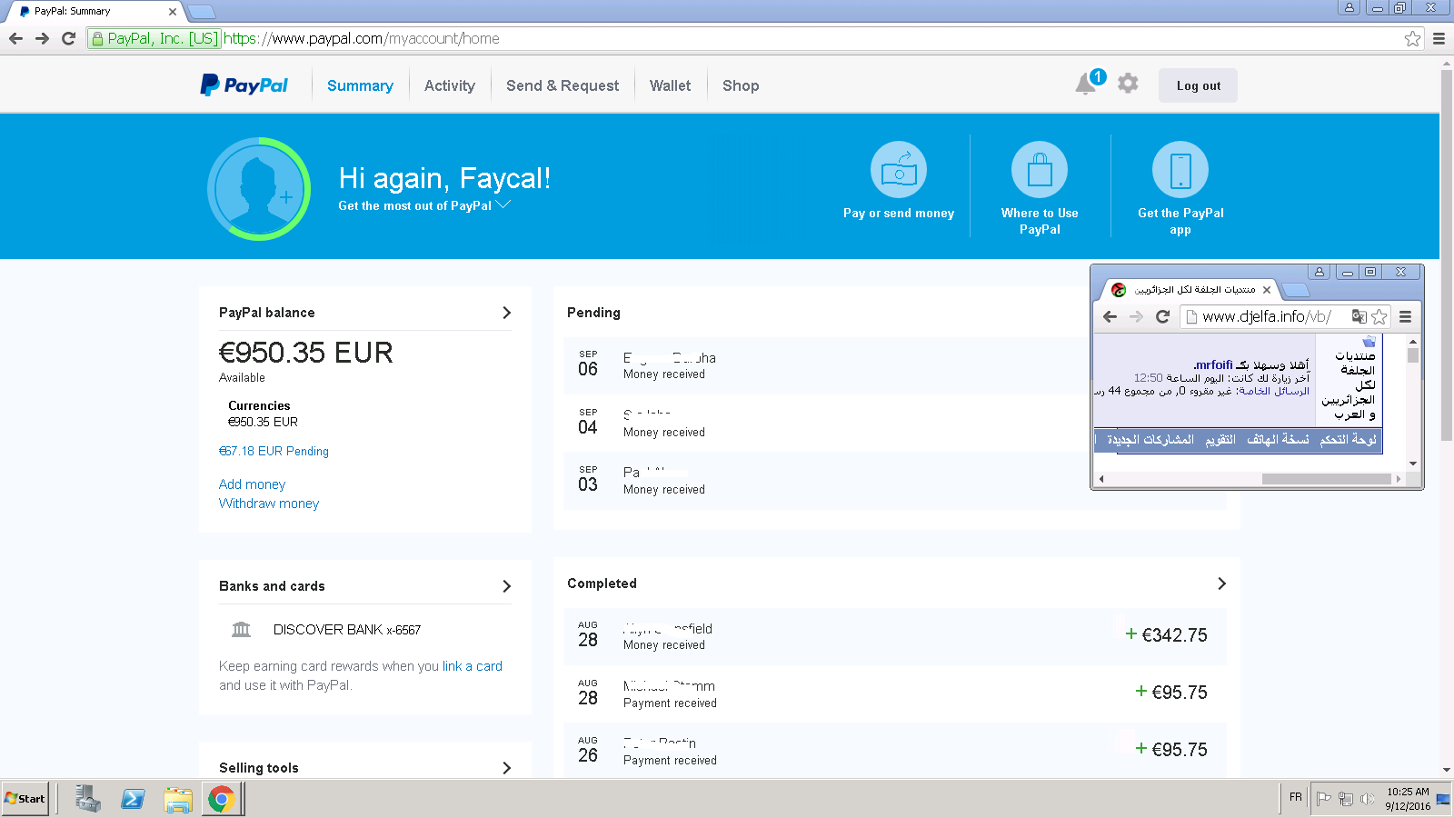Expand the Banks and cards section
The height and width of the screenshot is (818, 1454).
pyautogui.click(x=507, y=586)
